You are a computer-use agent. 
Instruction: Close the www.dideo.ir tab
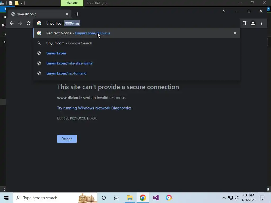coord(67,14)
